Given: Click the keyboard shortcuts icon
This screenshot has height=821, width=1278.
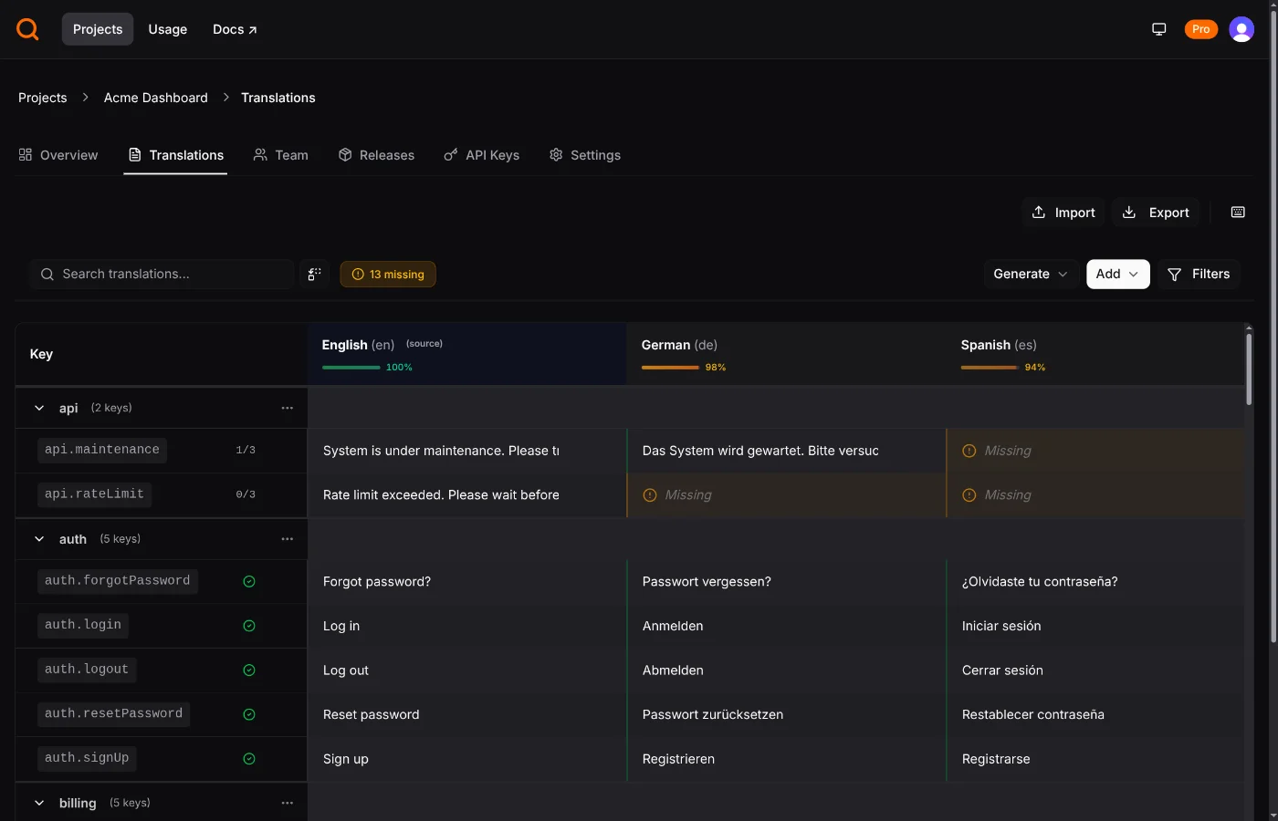Looking at the screenshot, I should [1238, 213].
